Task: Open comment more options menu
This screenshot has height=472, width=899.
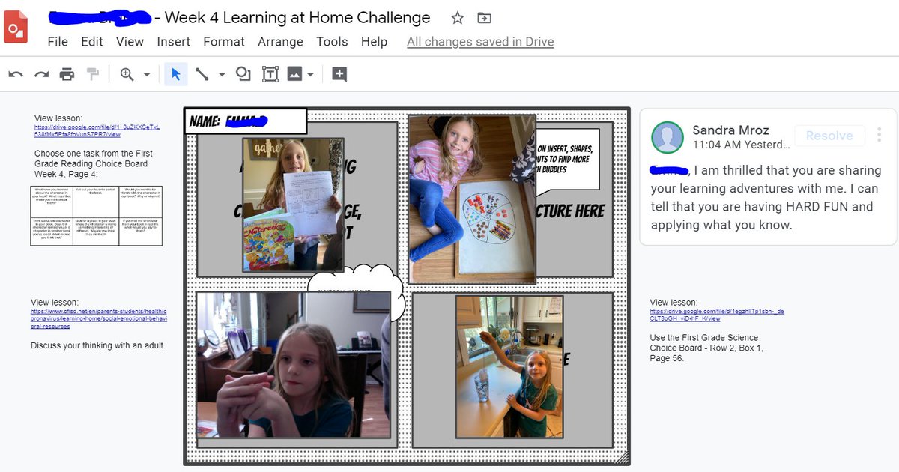Action: click(880, 135)
